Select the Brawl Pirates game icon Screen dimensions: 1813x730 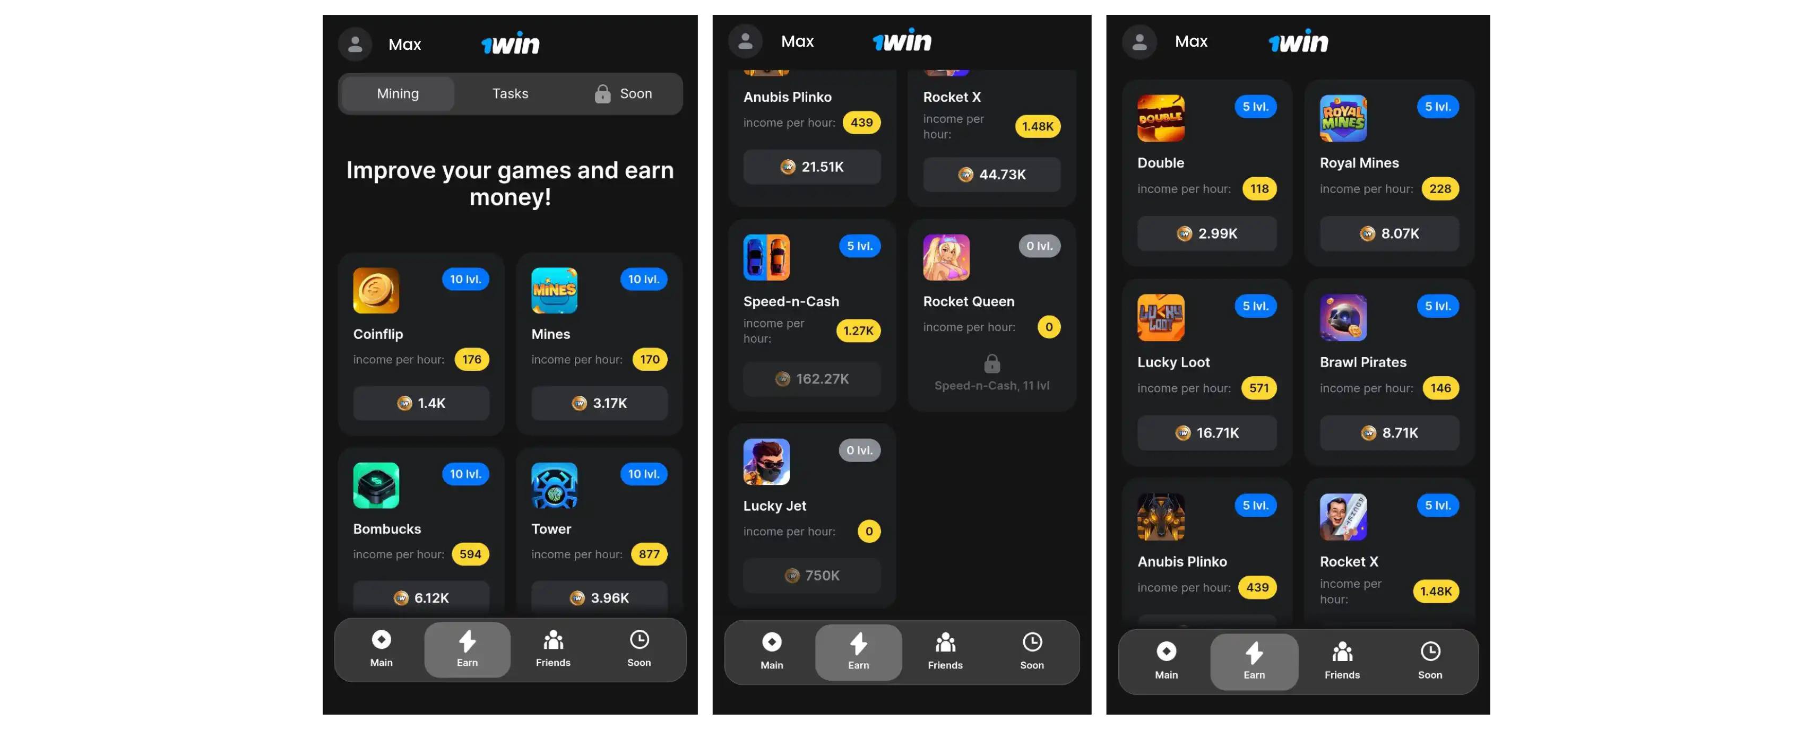point(1344,317)
